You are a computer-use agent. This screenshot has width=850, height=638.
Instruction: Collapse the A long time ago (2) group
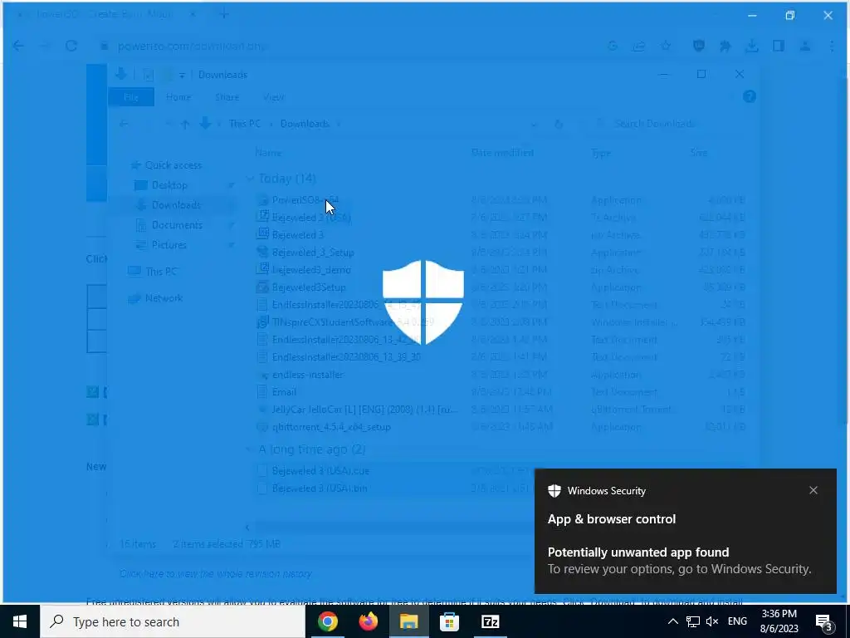click(x=249, y=449)
